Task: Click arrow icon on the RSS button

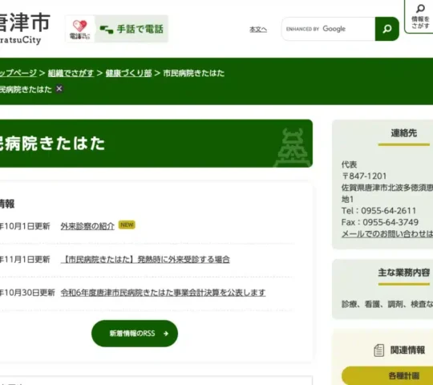Action: tap(166, 334)
